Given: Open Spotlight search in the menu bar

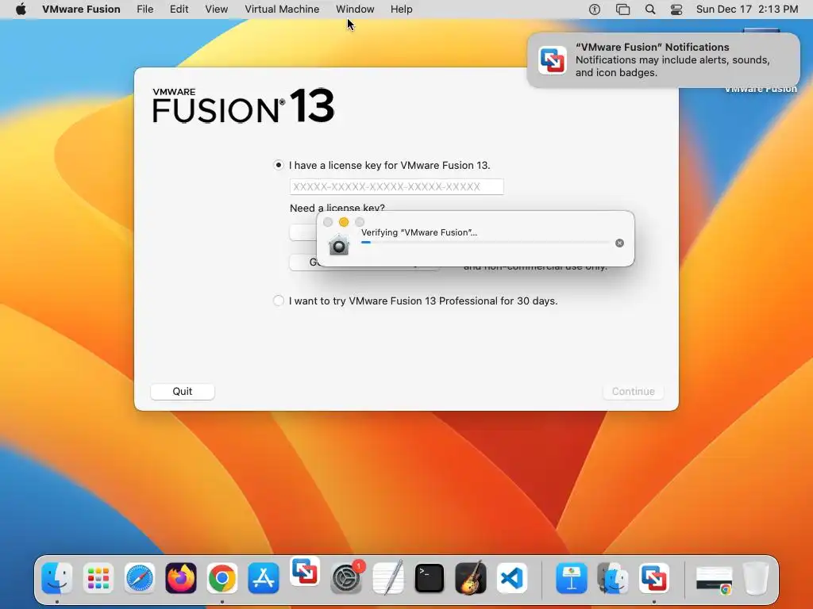Looking at the screenshot, I should tap(649, 10).
